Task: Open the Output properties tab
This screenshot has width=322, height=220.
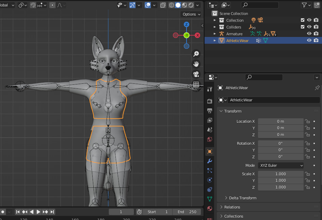Action: [x=210, y=111]
